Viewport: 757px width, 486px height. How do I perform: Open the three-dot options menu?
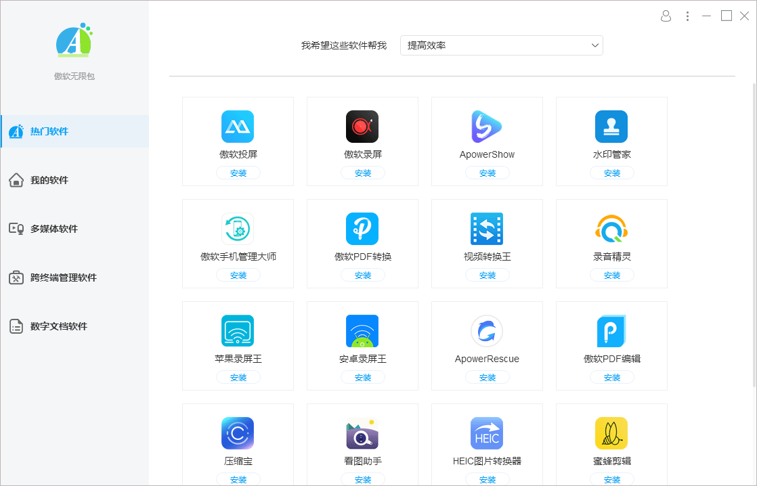(687, 16)
